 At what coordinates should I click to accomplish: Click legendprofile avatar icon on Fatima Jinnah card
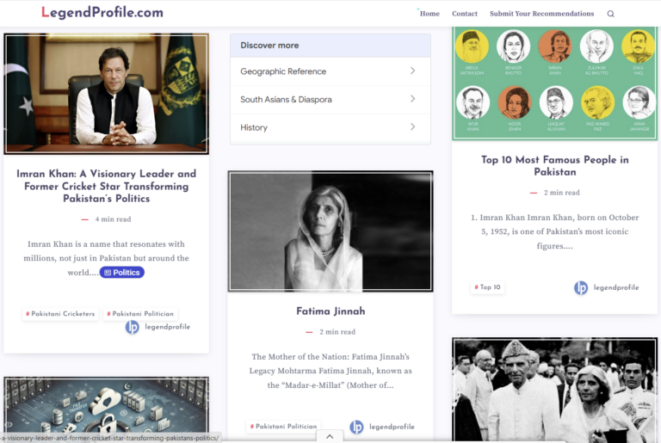click(356, 427)
